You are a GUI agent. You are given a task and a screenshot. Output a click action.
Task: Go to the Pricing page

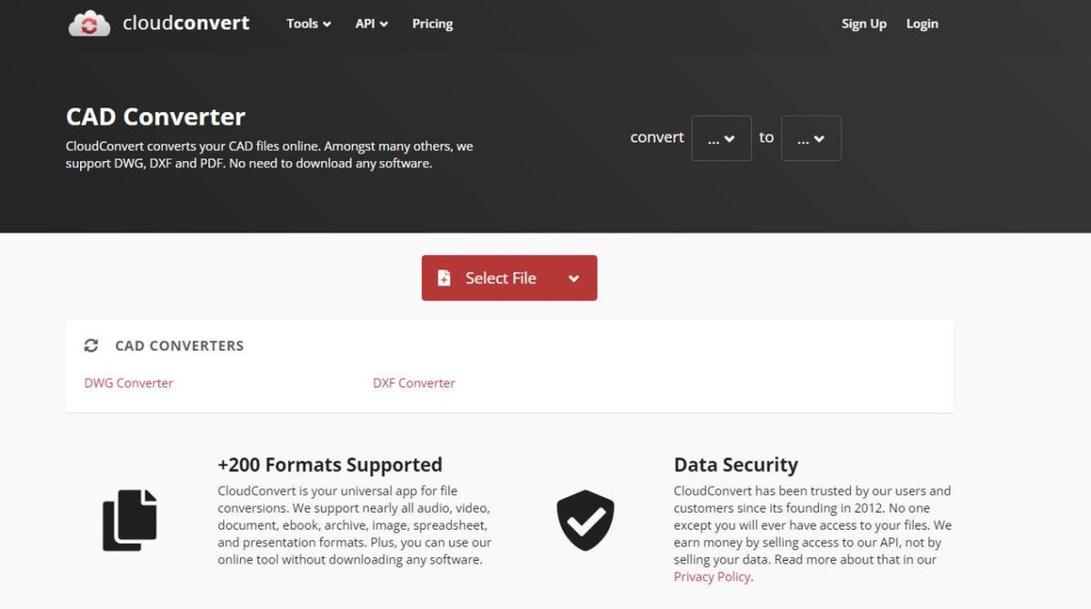pyautogui.click(x=432, y=24)
